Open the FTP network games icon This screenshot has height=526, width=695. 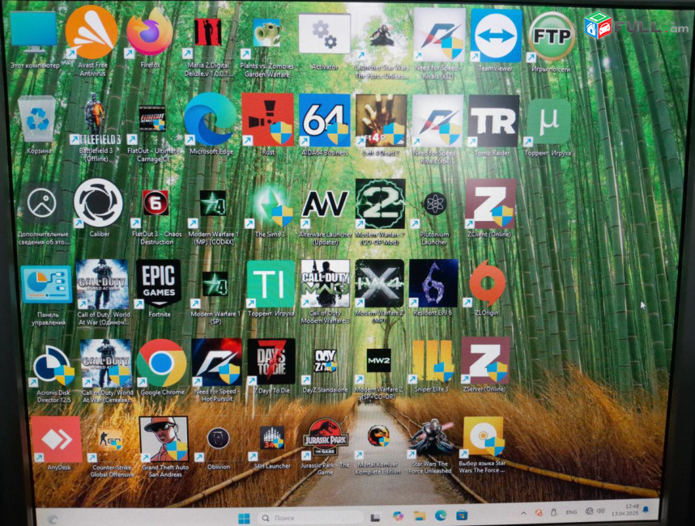click(552, 36)
